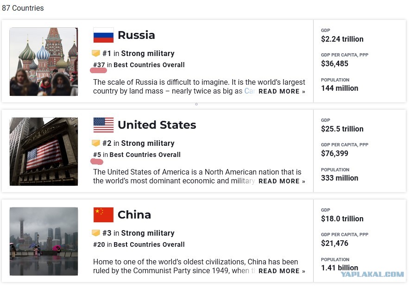Expand Russia description with READ MORE
Viewport: 416px width, 288px height.
pyautogui.click(x=282, y=92)
